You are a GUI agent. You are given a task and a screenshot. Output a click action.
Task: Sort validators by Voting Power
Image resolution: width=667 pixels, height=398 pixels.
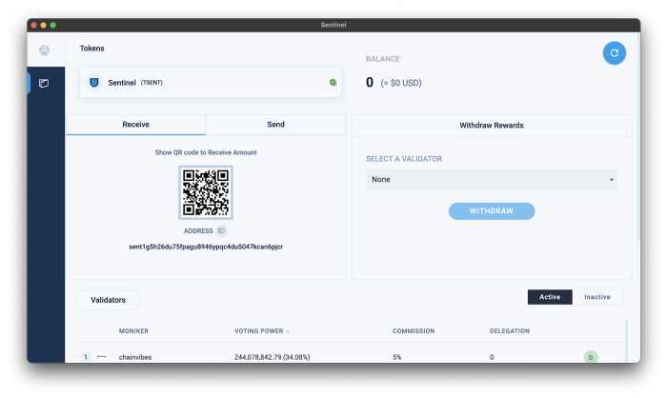pyautogui.click(x=262, y=330)
